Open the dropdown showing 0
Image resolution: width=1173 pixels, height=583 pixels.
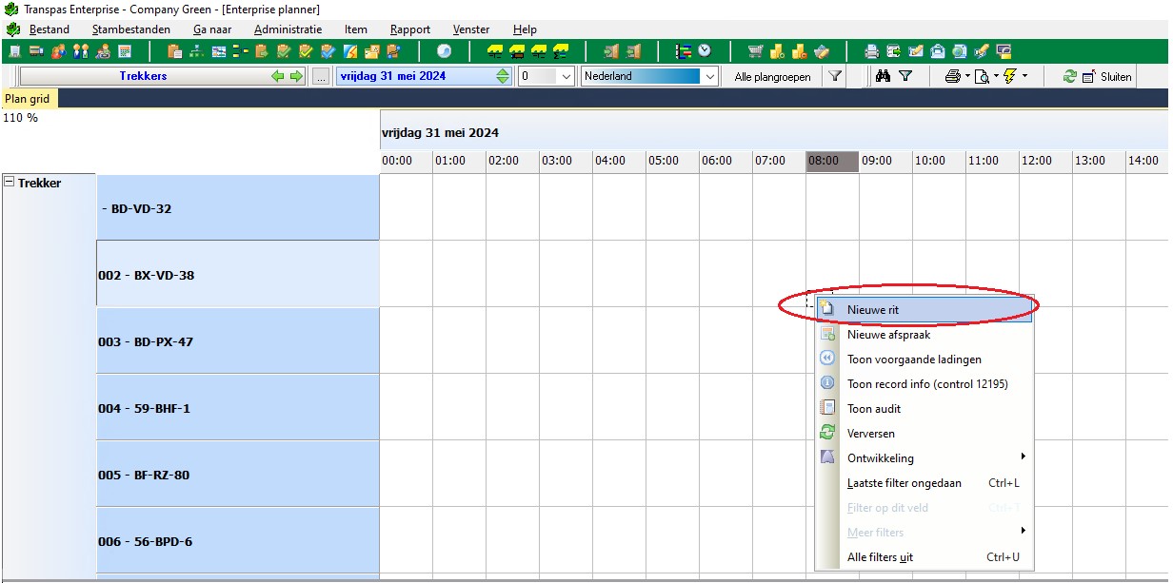click(566, 76)
